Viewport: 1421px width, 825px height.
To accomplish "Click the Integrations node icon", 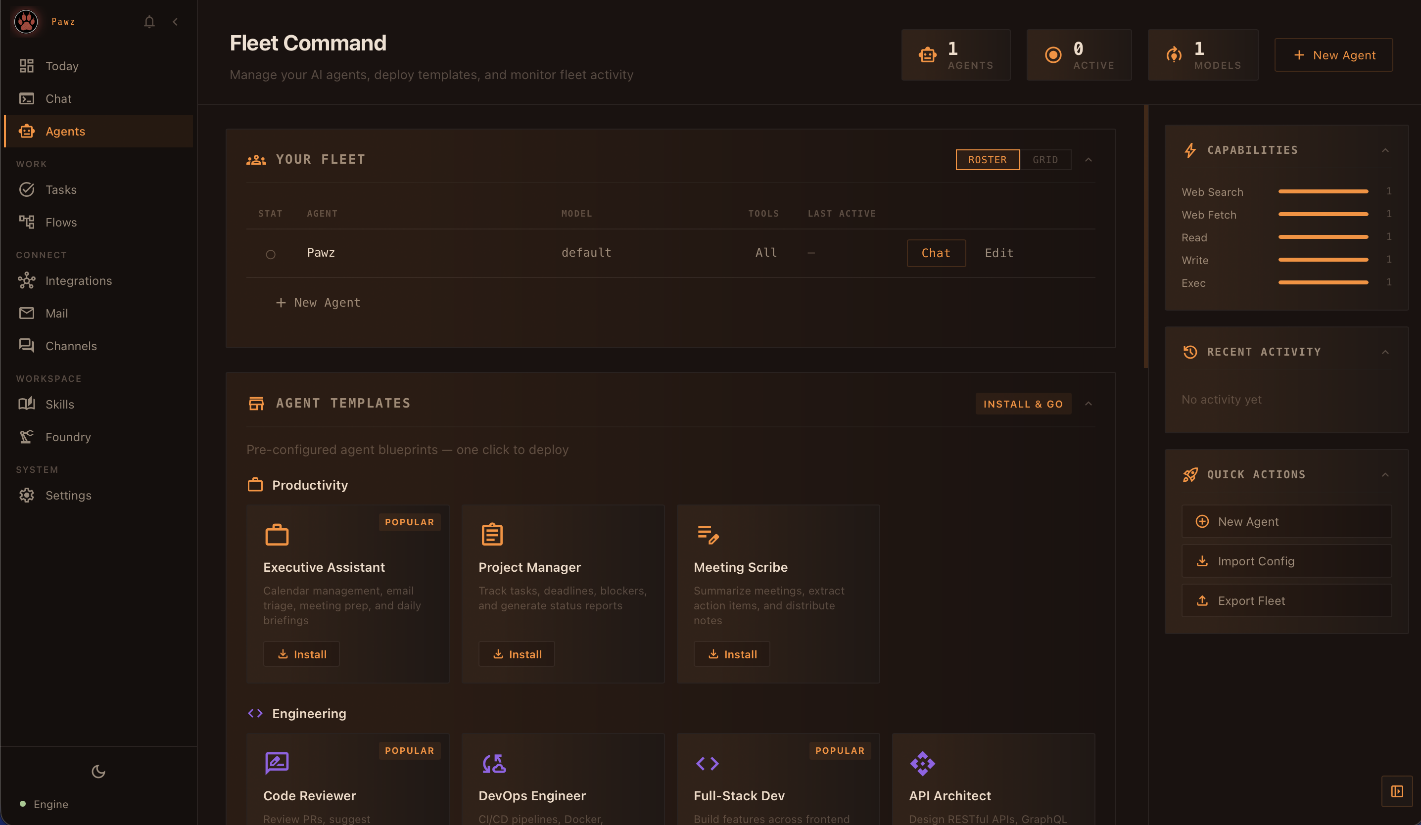I will 27,280.
